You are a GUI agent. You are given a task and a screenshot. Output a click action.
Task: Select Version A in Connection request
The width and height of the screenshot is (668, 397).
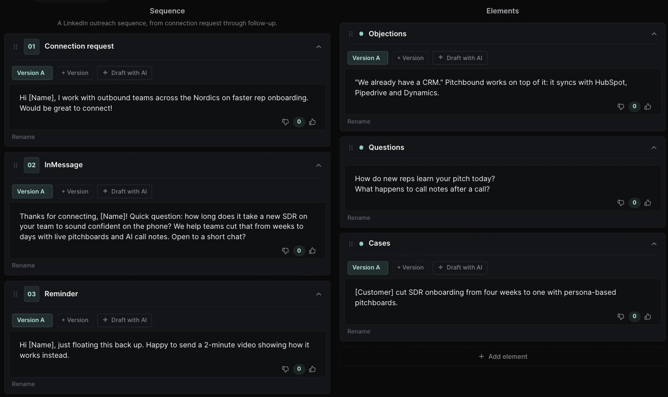point(32,73)
